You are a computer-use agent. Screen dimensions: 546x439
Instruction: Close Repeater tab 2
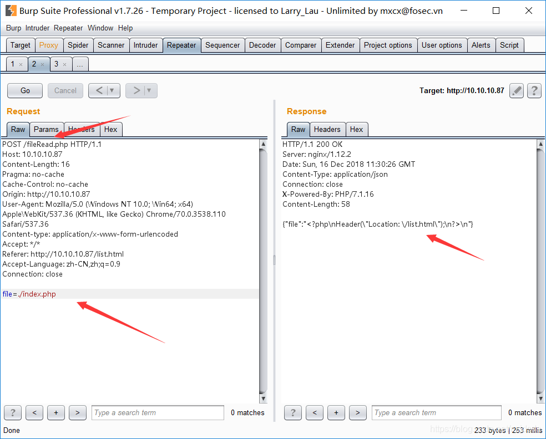click(43, 64)
